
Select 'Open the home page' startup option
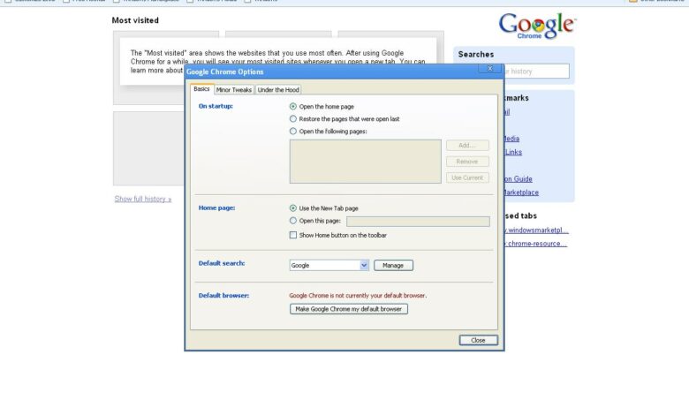[293, 106]
